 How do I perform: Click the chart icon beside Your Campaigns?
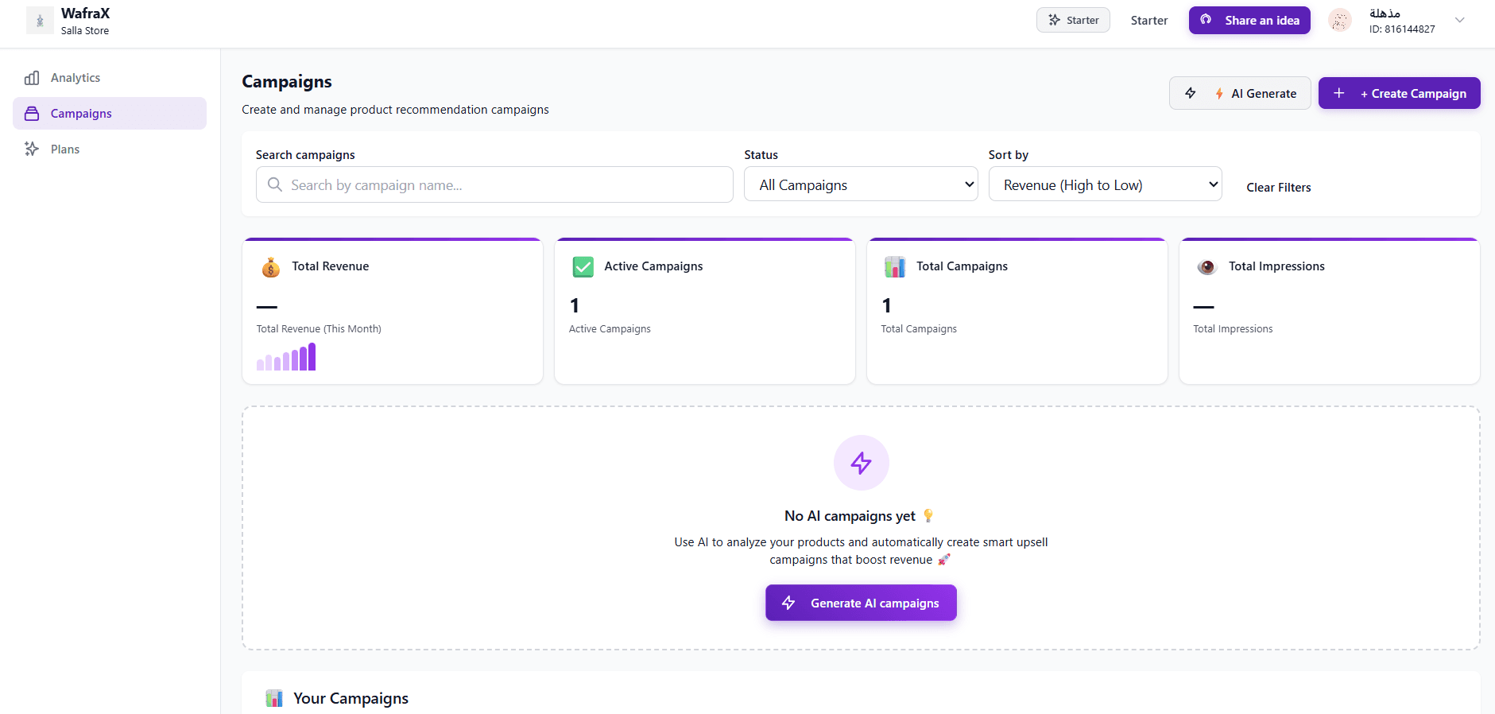274,698
